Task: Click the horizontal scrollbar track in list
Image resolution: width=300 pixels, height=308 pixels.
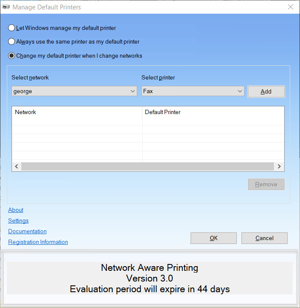Action: point(148,166)
